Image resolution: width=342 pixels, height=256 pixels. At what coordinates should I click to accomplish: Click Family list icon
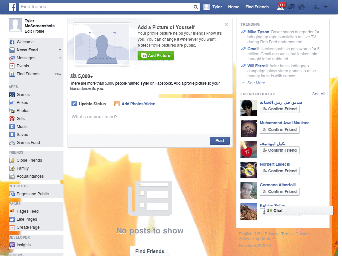click(x=12, y=168)
